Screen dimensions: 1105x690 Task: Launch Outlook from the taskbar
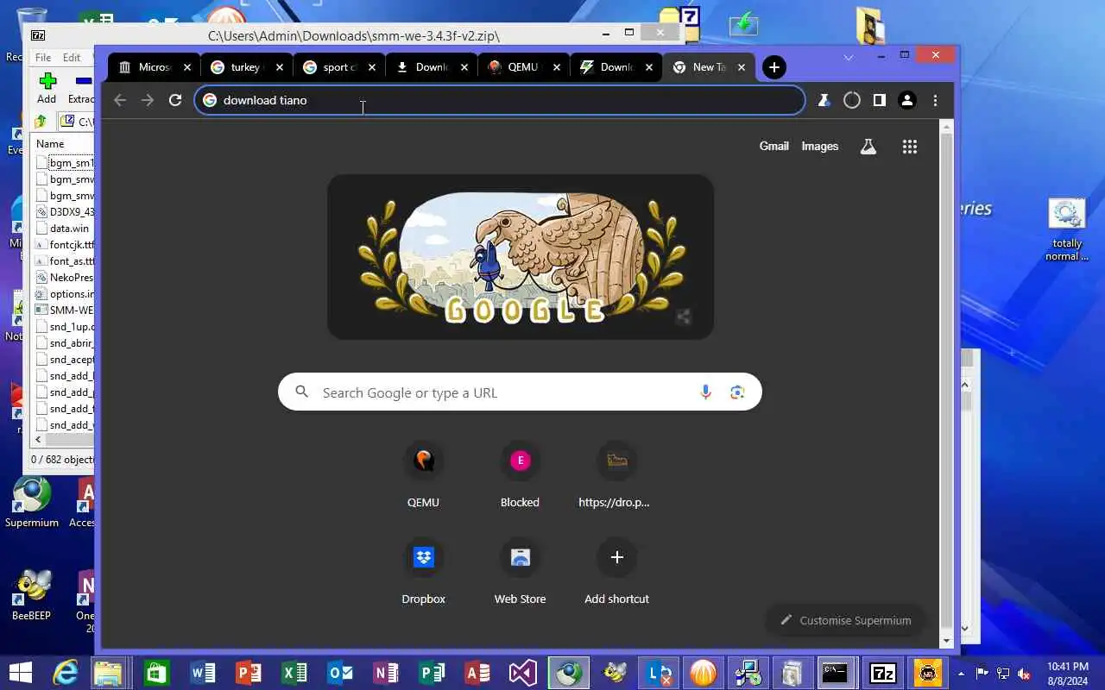pyautogui.click(x=340, y=673)
